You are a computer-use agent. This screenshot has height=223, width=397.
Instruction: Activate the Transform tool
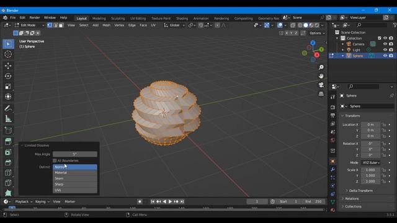(x=8, y=97)
